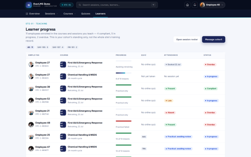Filter by SAF-107 chip

click(58, 47)
